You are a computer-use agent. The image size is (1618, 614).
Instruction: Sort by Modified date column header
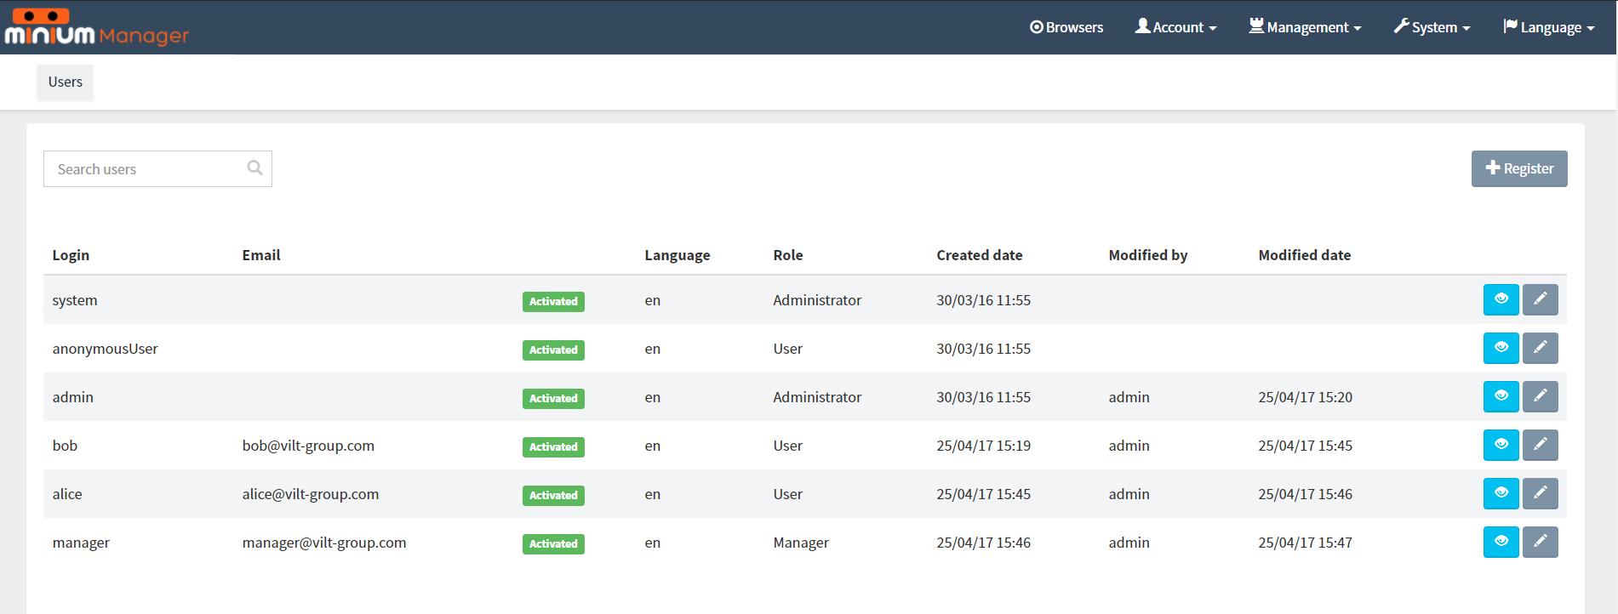click(1305, 255)
